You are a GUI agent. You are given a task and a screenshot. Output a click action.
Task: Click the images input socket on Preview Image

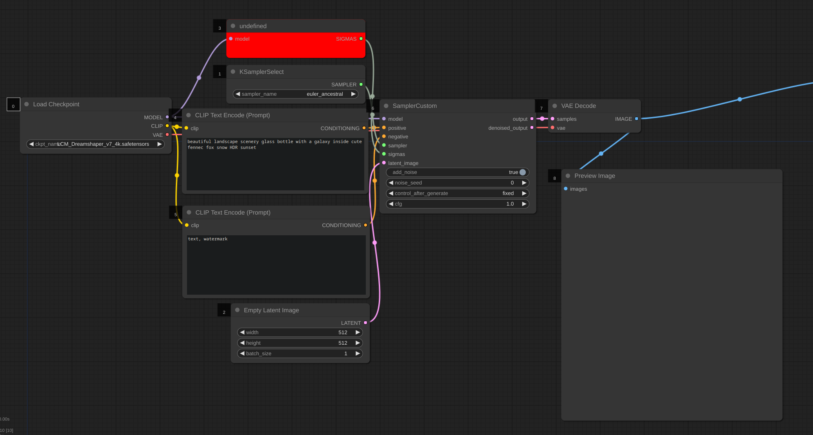(566, 189)
